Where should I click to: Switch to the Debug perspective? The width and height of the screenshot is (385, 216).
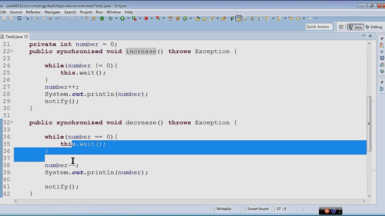(374, 27)
